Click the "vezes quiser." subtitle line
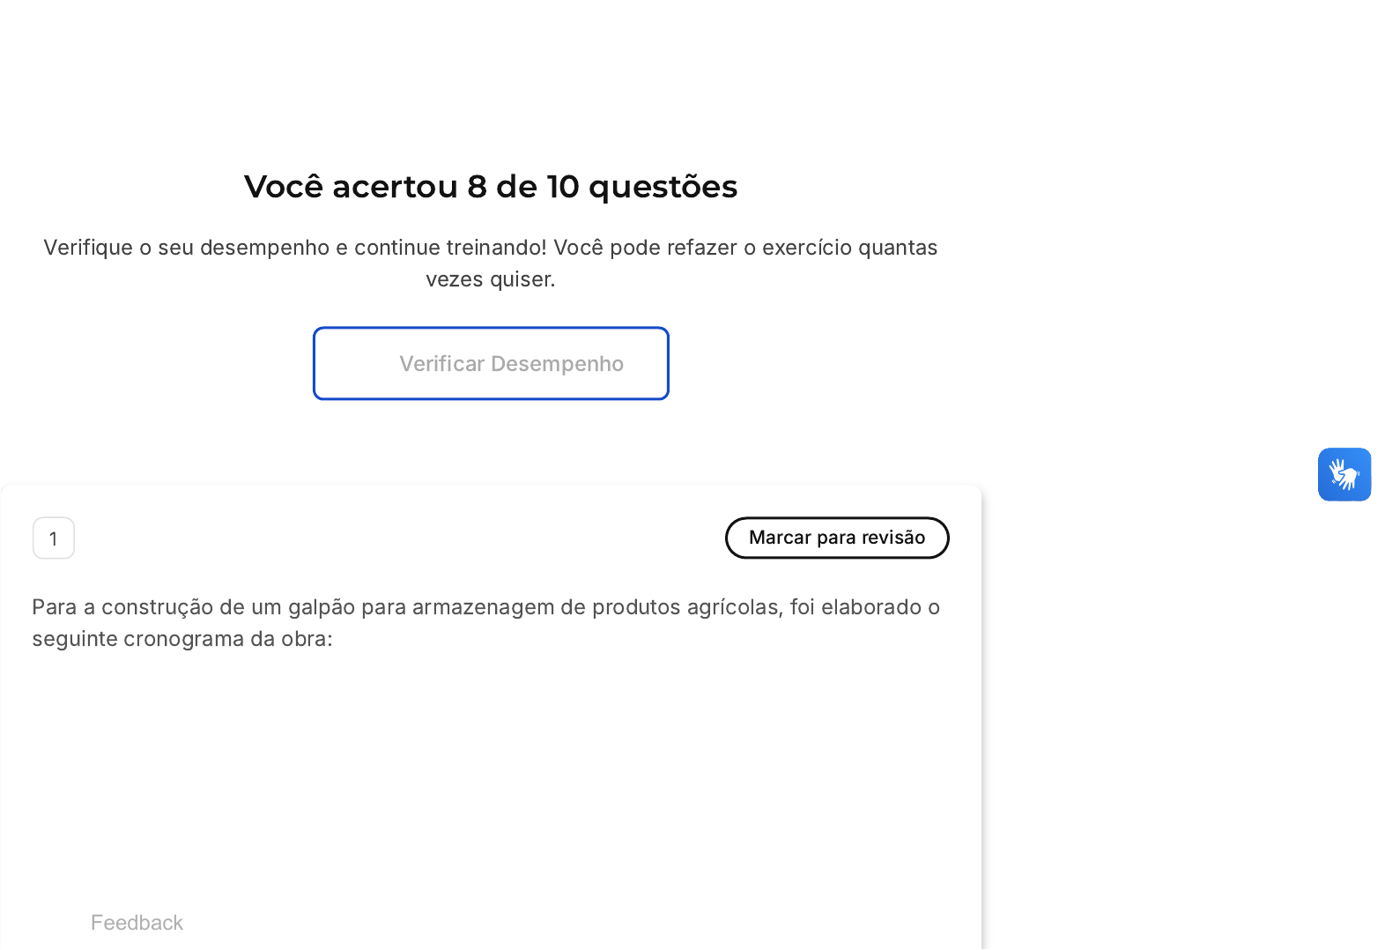The image size is (1385, 950). click(x=490, y=279)
